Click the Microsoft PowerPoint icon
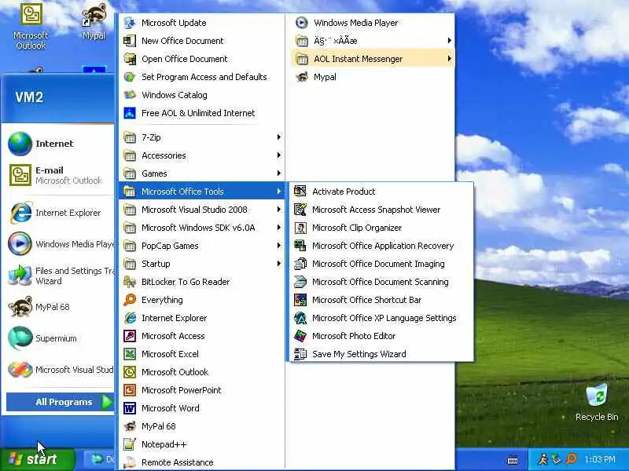This screenshot has height=471, width=629. click(x=130, y=390)
